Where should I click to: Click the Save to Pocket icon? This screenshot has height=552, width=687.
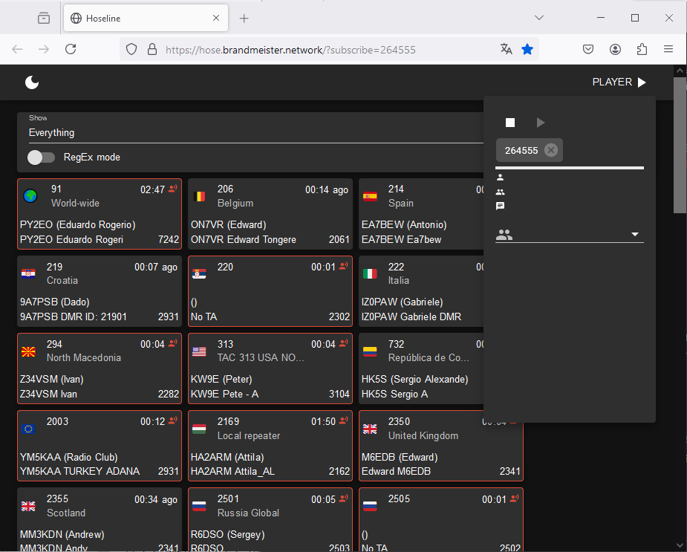click(x=587, y=49)
